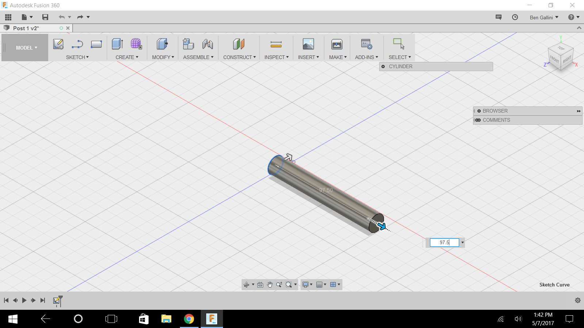The image size is (584, 328).
Task: Open the SKETCH menu
Action: (x=77, y=57)
